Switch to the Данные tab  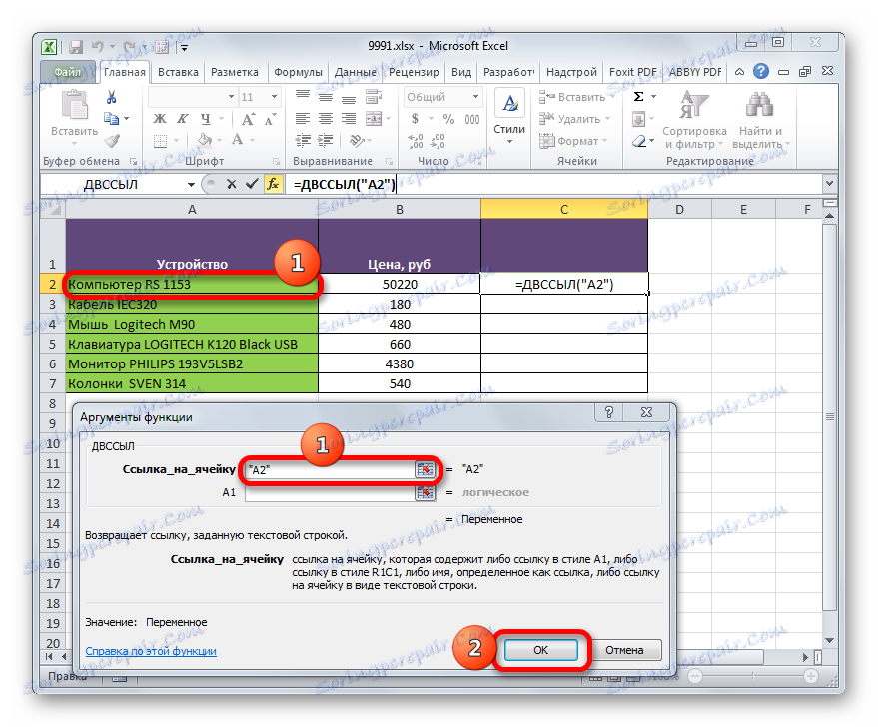click(355, 72)
